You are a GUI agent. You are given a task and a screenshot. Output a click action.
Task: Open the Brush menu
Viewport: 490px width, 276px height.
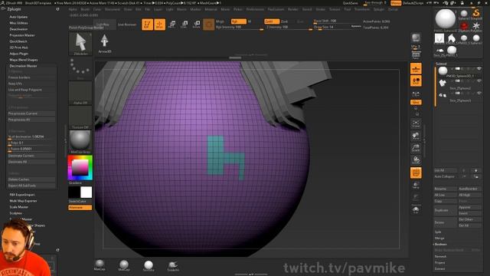[85, 9]
